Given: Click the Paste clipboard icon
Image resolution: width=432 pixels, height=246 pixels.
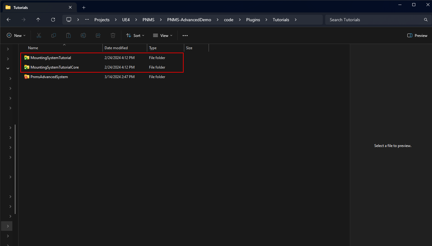Looking at the screenshot, I should tap(69, 36).
